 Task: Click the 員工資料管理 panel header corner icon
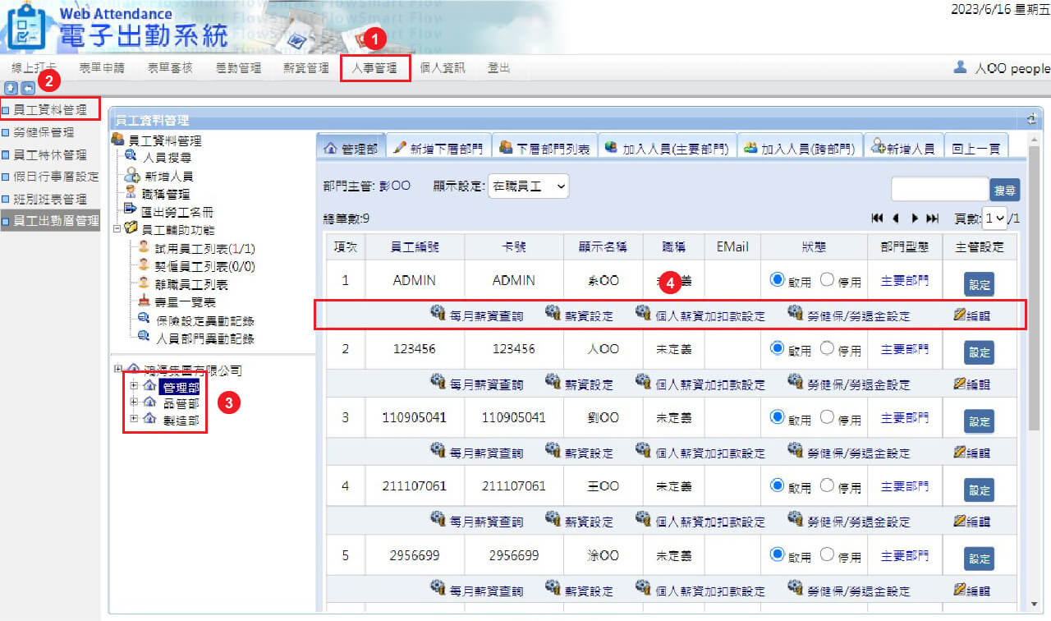pos(1031,120)
